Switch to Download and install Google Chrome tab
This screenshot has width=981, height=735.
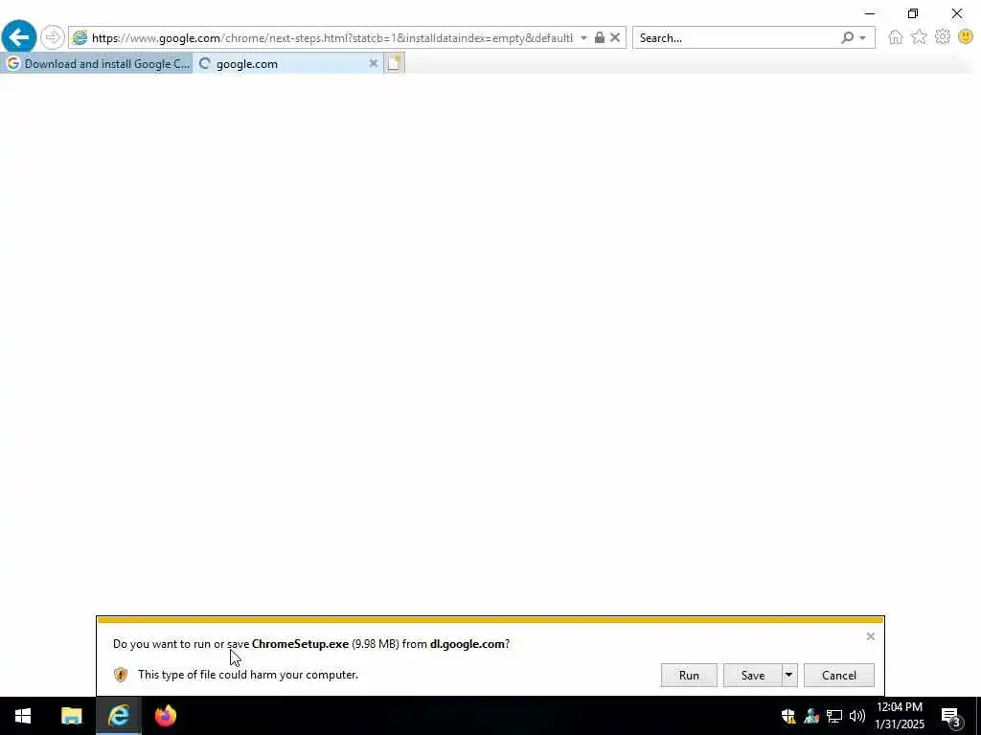(x=97, y=64)
